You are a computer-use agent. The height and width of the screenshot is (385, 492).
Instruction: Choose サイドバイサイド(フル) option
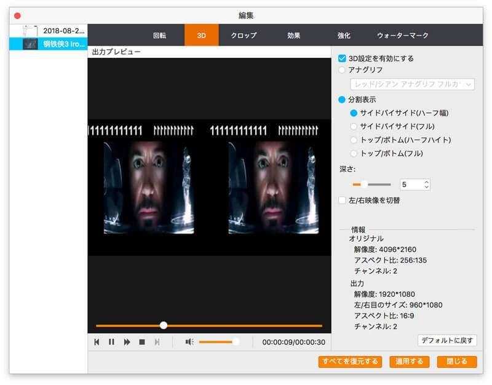pyautogui.click(x=354, y=127)
